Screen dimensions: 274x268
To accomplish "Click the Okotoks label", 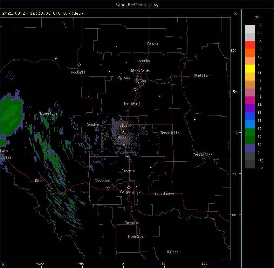I will tap(131, 223).
